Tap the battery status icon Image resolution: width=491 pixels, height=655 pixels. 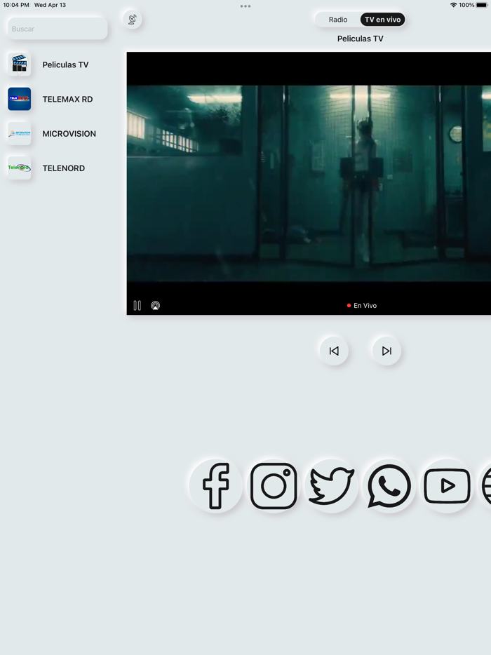481,5
